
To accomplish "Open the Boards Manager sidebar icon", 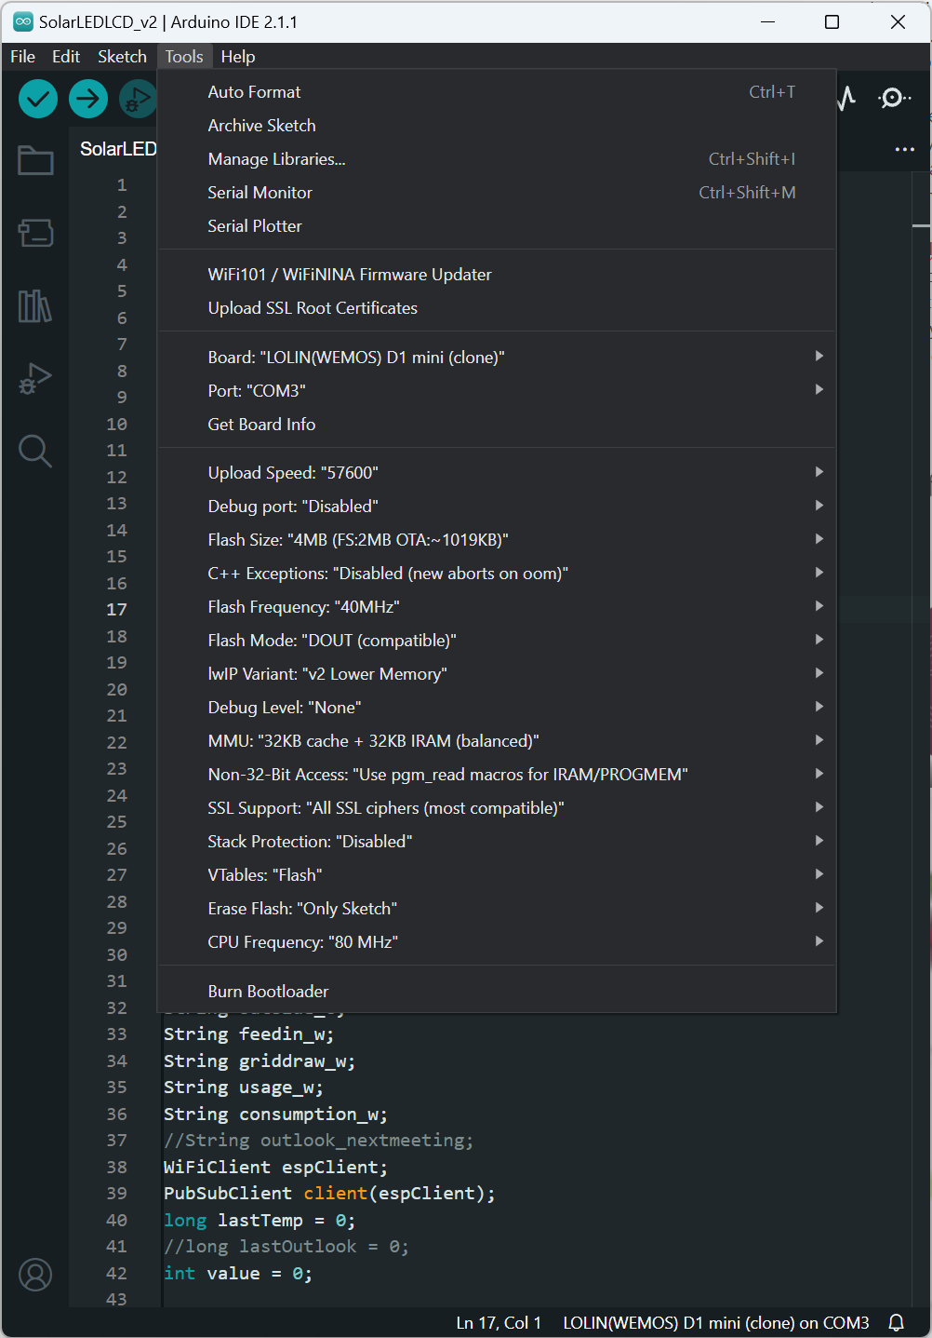I will [x=35, y=233].
